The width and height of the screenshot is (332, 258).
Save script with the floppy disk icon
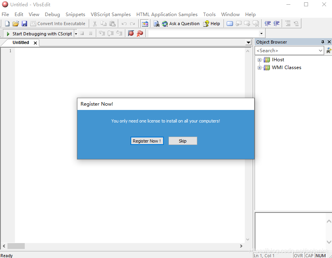[x=24, y=24]
